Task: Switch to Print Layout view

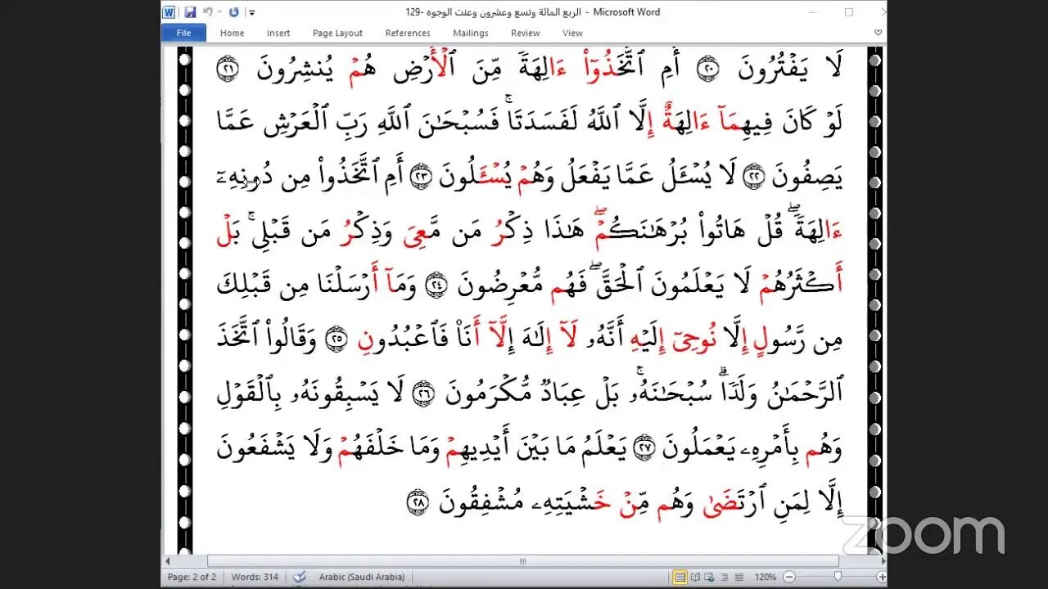Action: tap(680, 577)
